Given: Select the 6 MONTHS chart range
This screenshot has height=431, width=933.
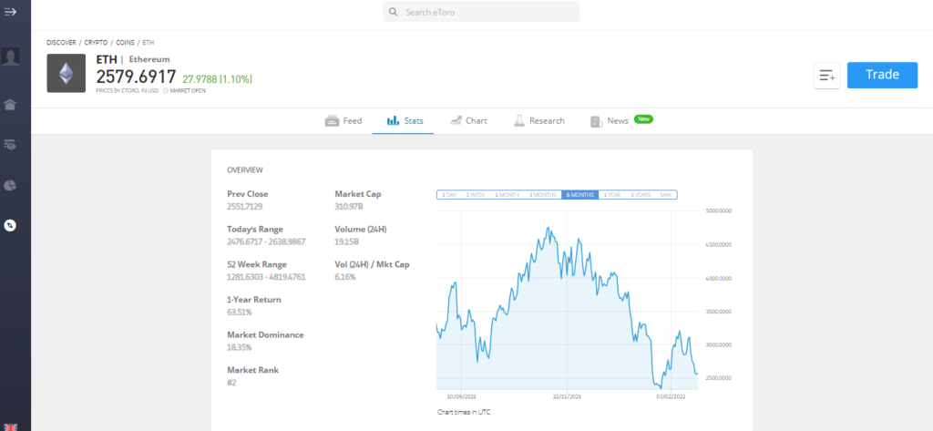Looking at the screenshot, I should coord(580,195).
